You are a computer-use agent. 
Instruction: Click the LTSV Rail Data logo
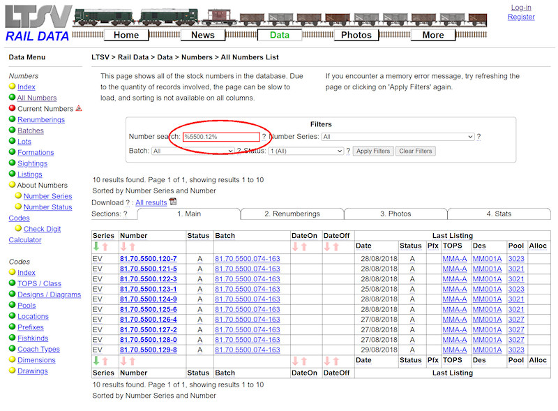(x=37, y=22)
